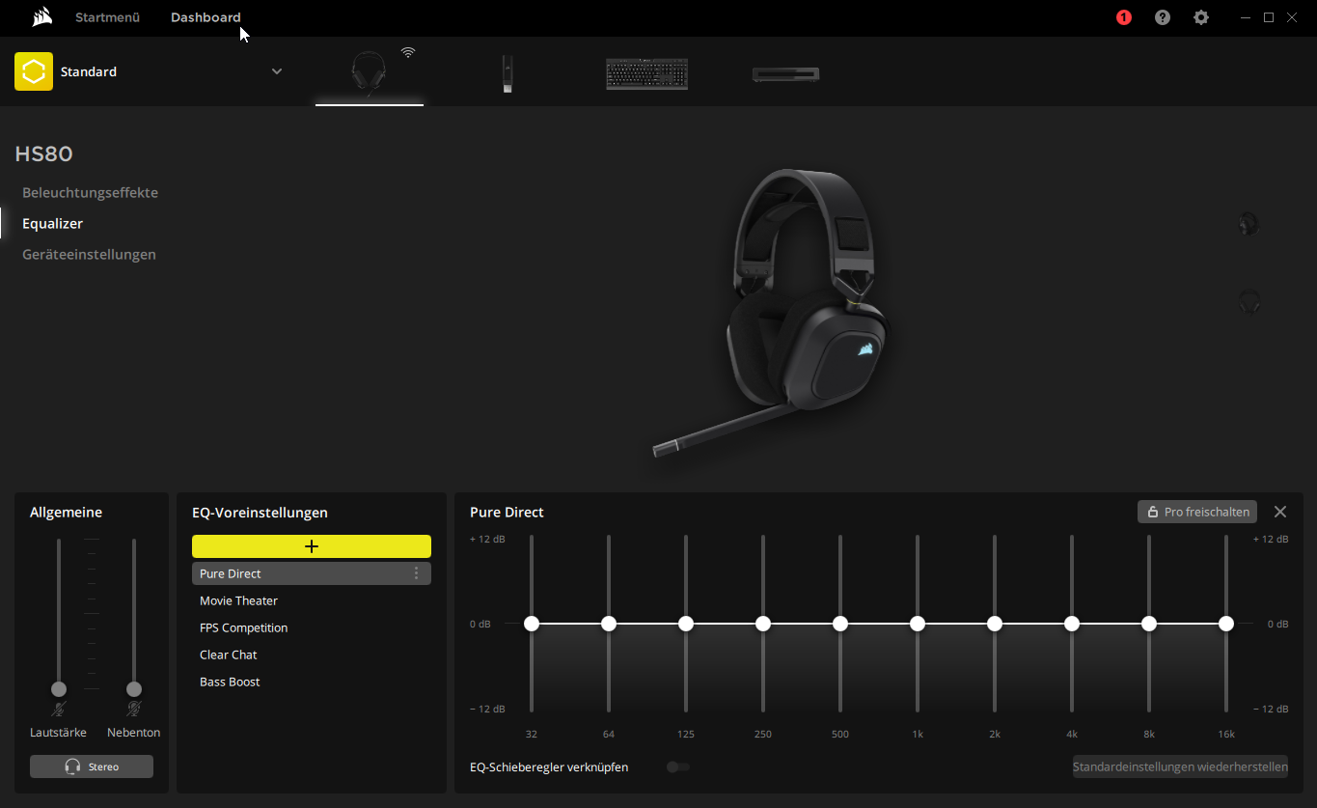Select the Bass Boost preset
The height and width of the screenshot is (808, 1317).
point(312,682)
